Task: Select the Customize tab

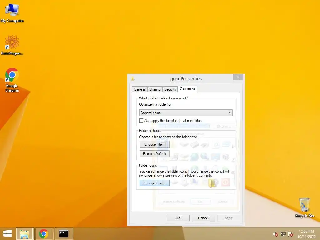Action: coord(187,89)
